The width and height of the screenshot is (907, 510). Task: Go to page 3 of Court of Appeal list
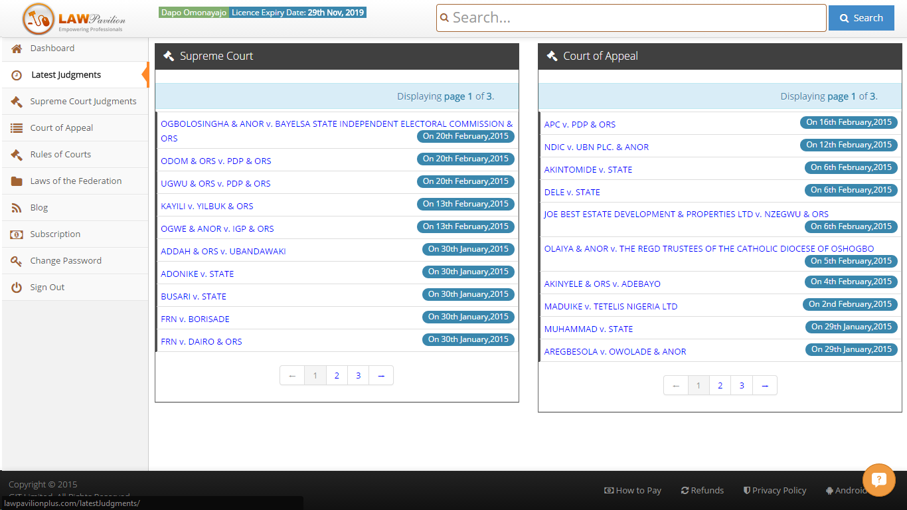click(742, 386)
